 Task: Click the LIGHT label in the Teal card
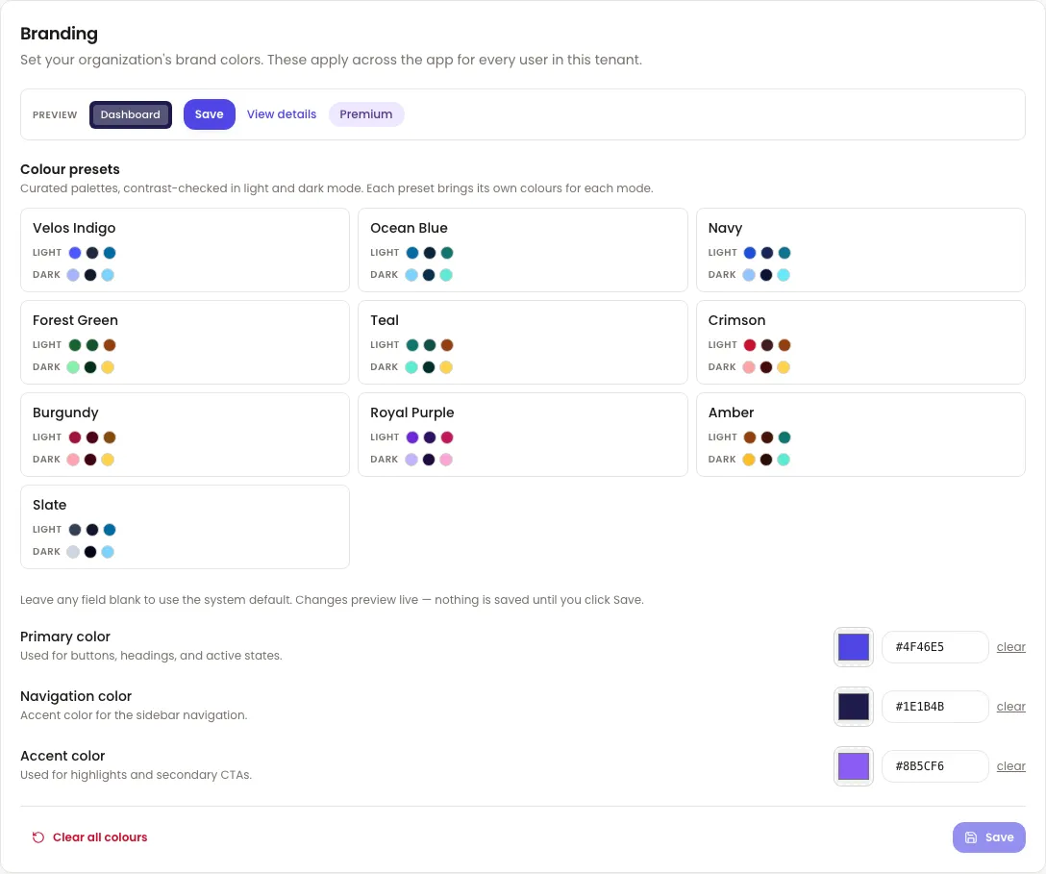click(x=385, y=345)
